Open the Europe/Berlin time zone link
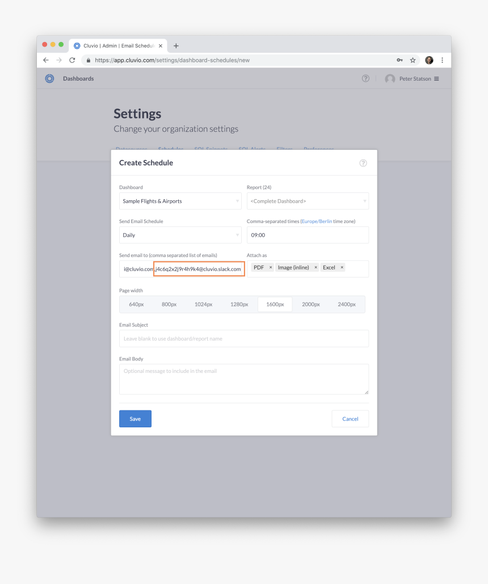 click(317, 221)
